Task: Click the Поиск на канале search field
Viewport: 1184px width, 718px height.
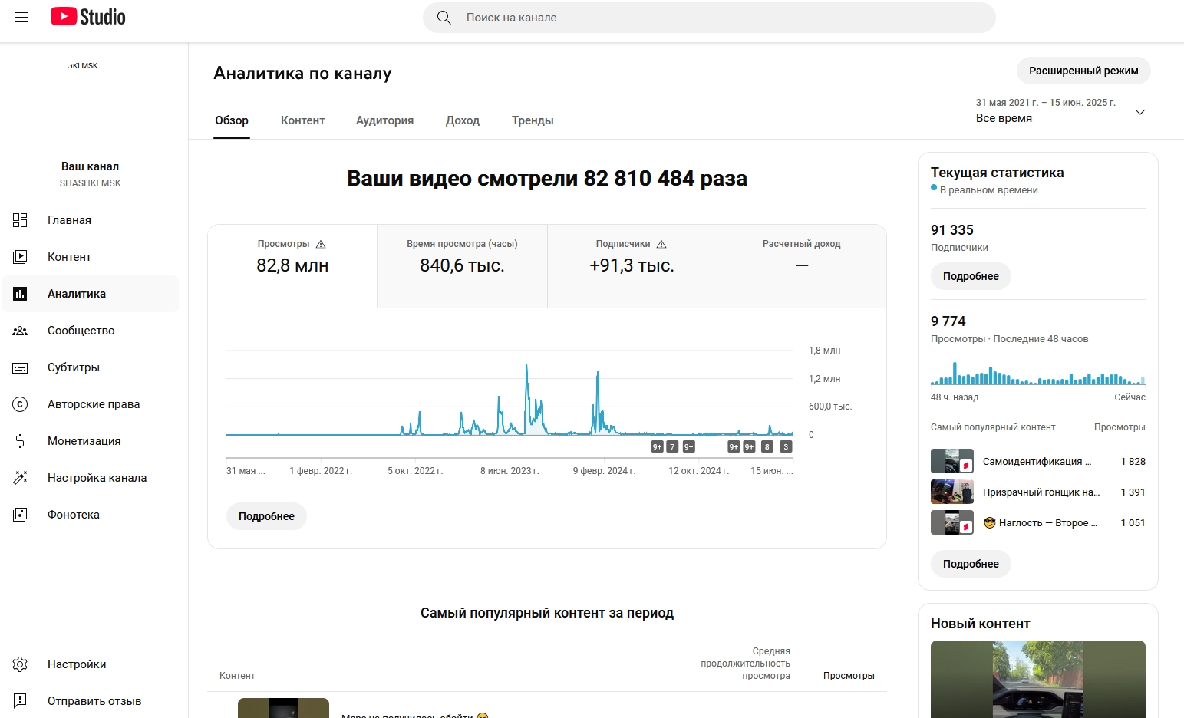Action: click(721, 18)
